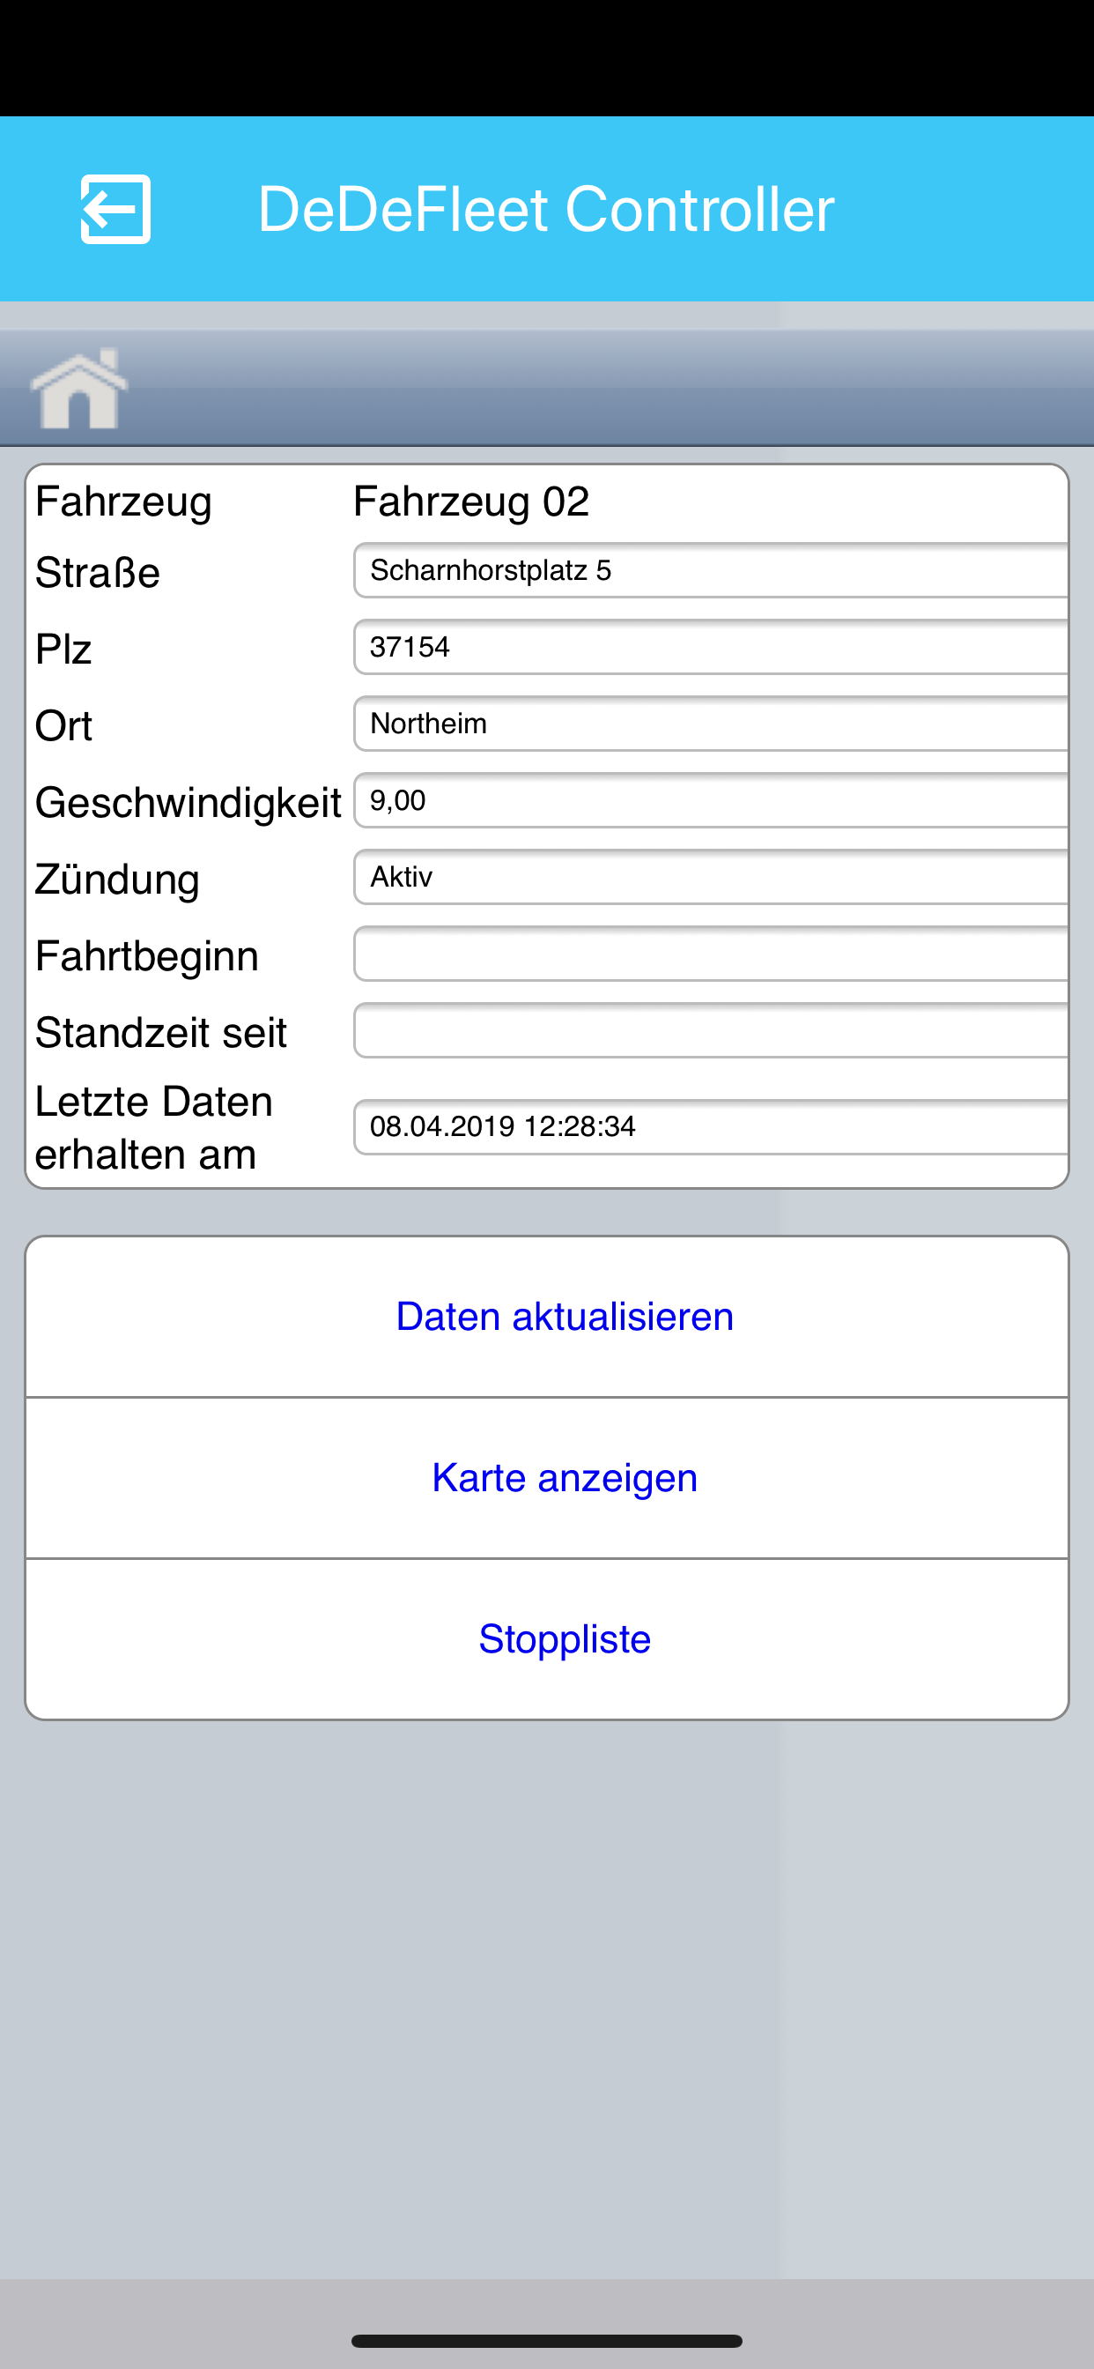Tap the back arrow icon in header

116,209
